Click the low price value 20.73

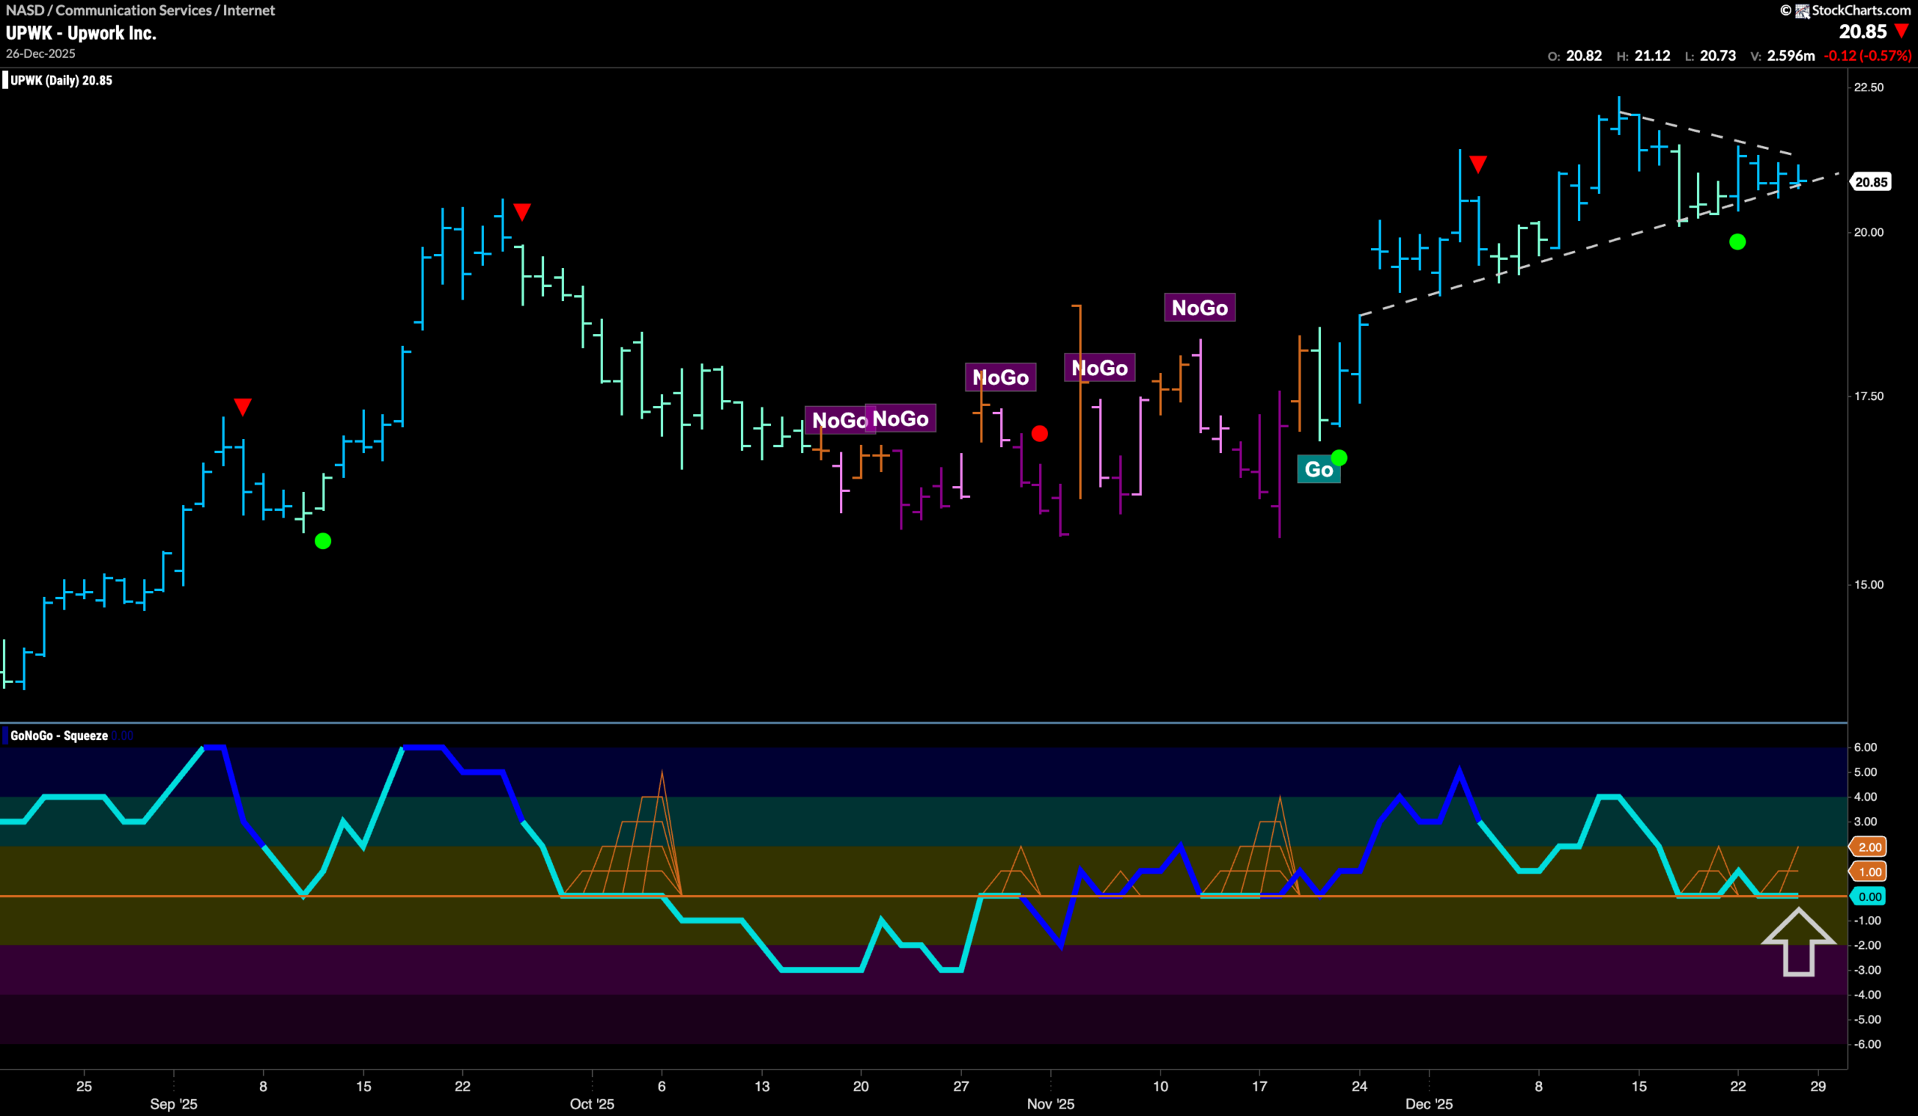[1718, 55]
